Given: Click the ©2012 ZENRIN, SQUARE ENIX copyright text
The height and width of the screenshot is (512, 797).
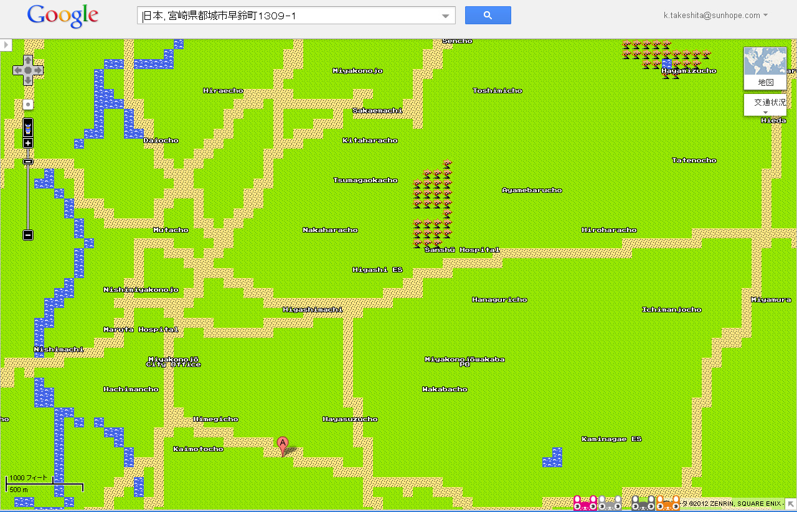Looking at the screenshot, I should click(735, 503).
